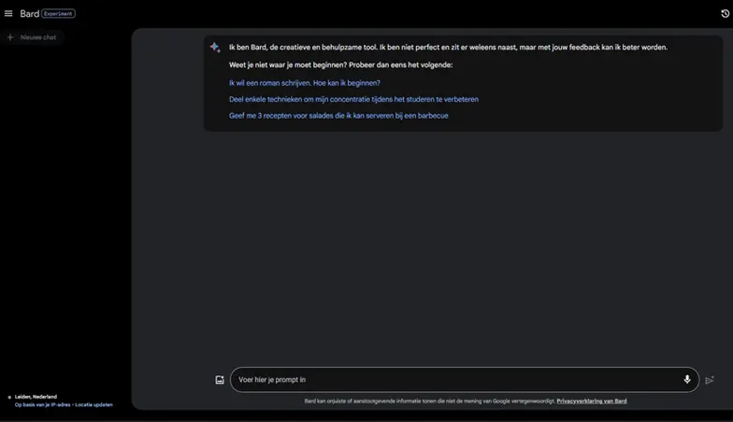The width and height of the screenshot is (733, 422).
Task: Activate the microphone voice input
Action: click(x=687, y=379)
